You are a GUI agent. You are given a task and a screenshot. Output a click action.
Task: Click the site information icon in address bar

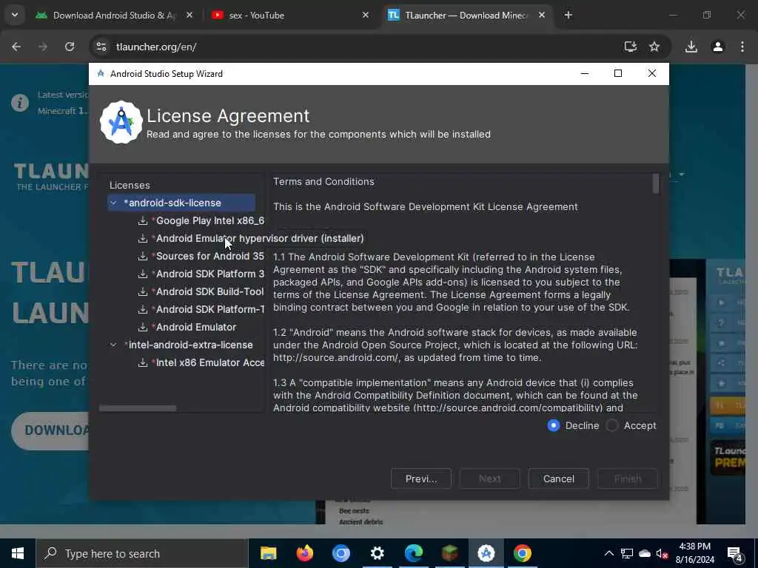coord(101,47)
